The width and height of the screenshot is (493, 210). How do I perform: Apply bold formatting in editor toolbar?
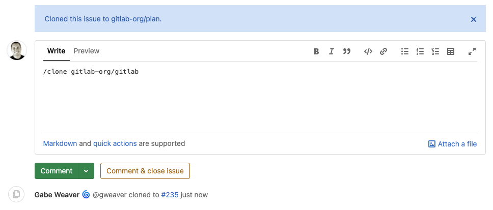pyautogui.click(x=316, y=51)
